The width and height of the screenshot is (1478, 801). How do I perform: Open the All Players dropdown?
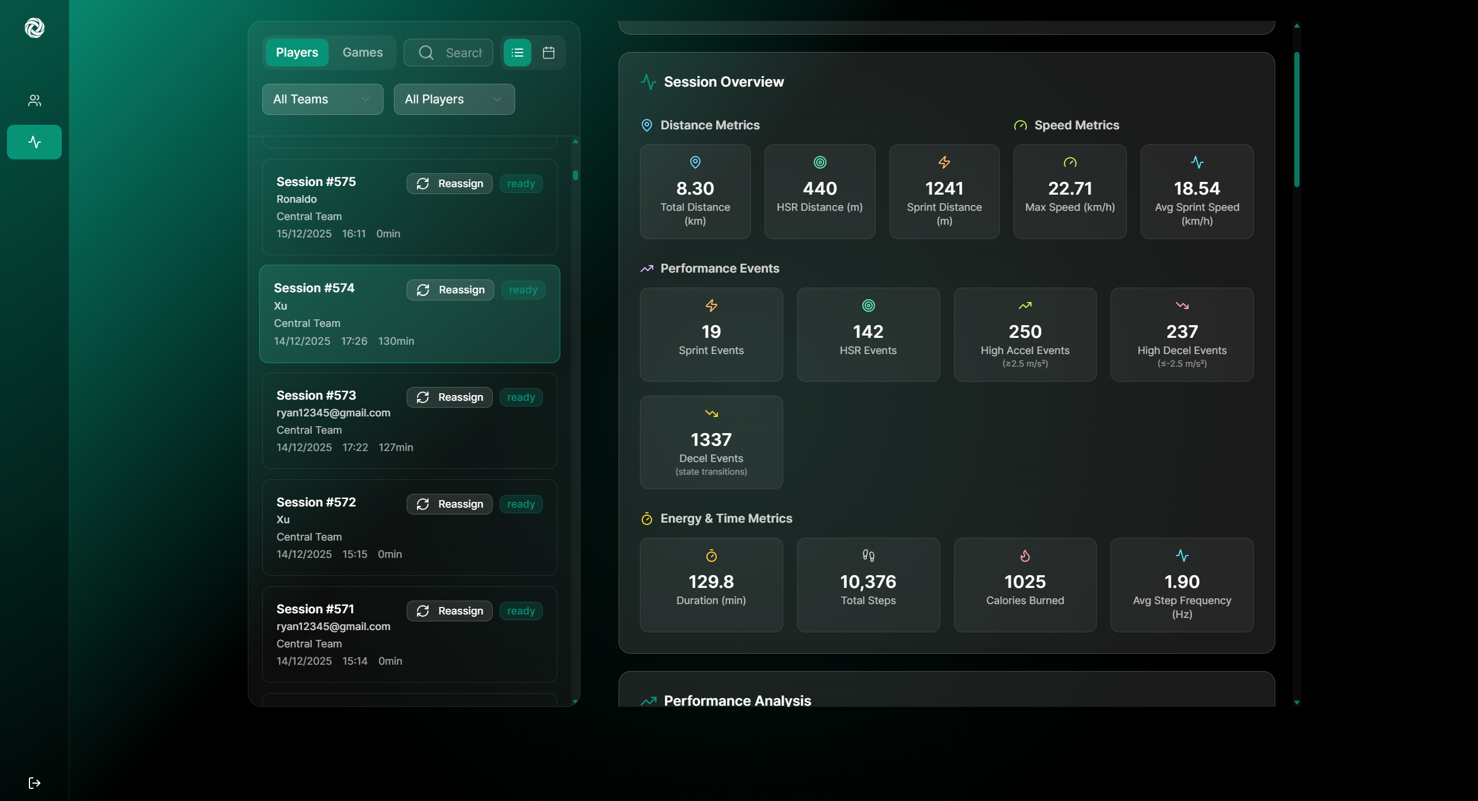[453, 99]
